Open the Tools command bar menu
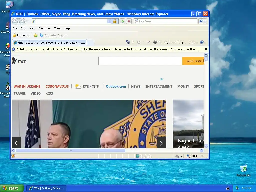The height and width of the screenshot is (192, 256). (193, 42)
